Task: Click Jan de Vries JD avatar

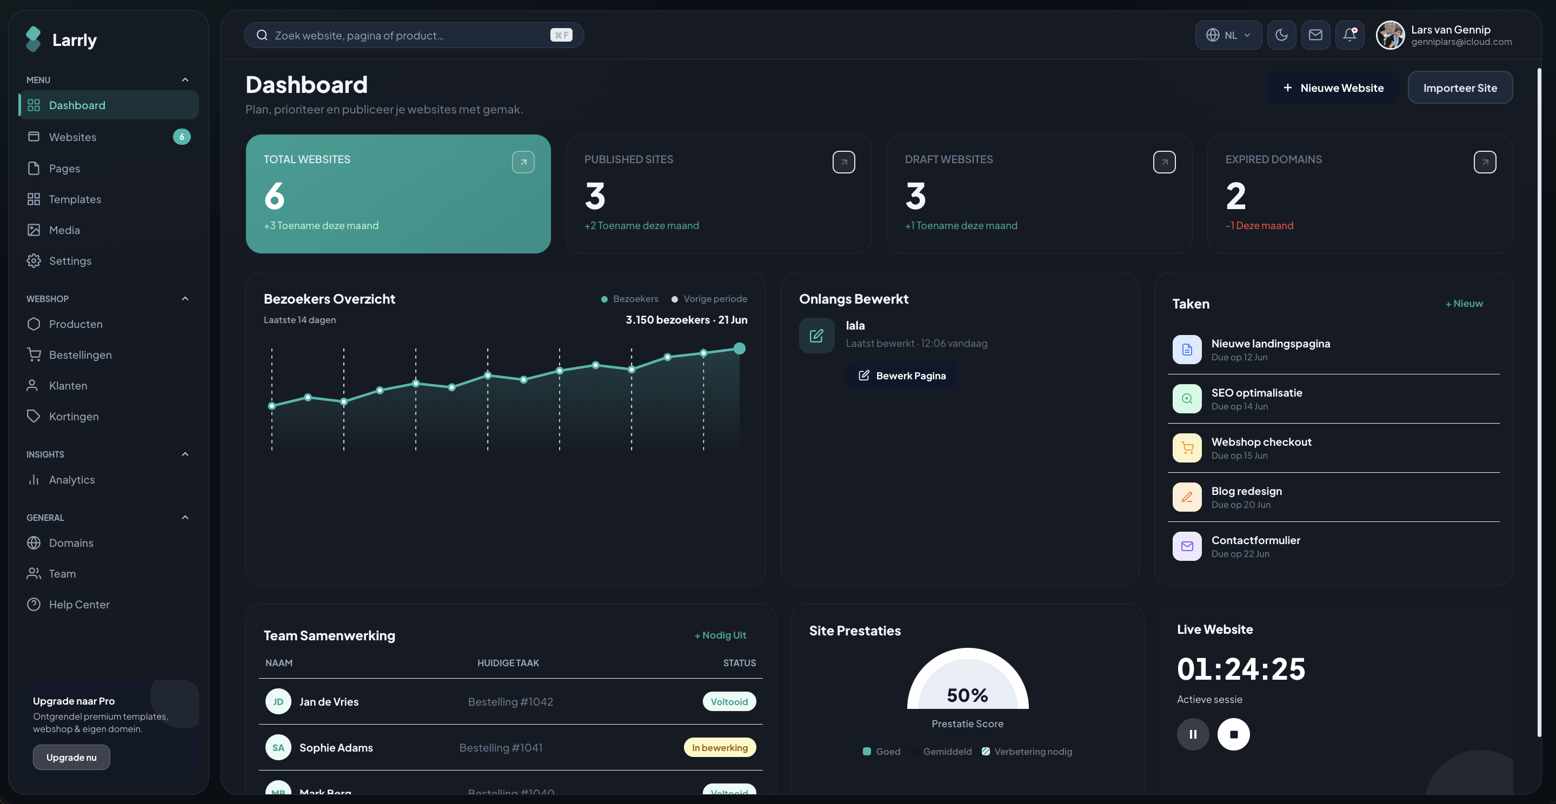Action: click(278, 701)
